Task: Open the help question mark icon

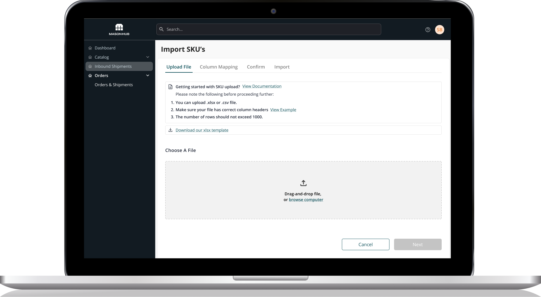Action: [428, 29]
